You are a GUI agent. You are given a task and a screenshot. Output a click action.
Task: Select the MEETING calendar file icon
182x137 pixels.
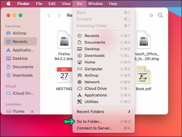(x=64, y=75)
